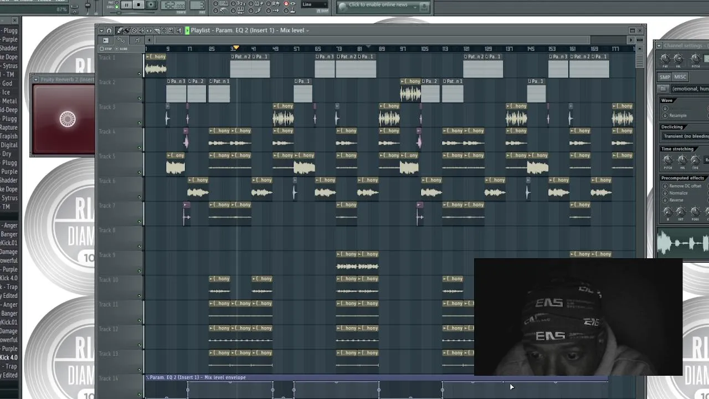
Task: Click the Track 9 label
Action: click(107, 255)
